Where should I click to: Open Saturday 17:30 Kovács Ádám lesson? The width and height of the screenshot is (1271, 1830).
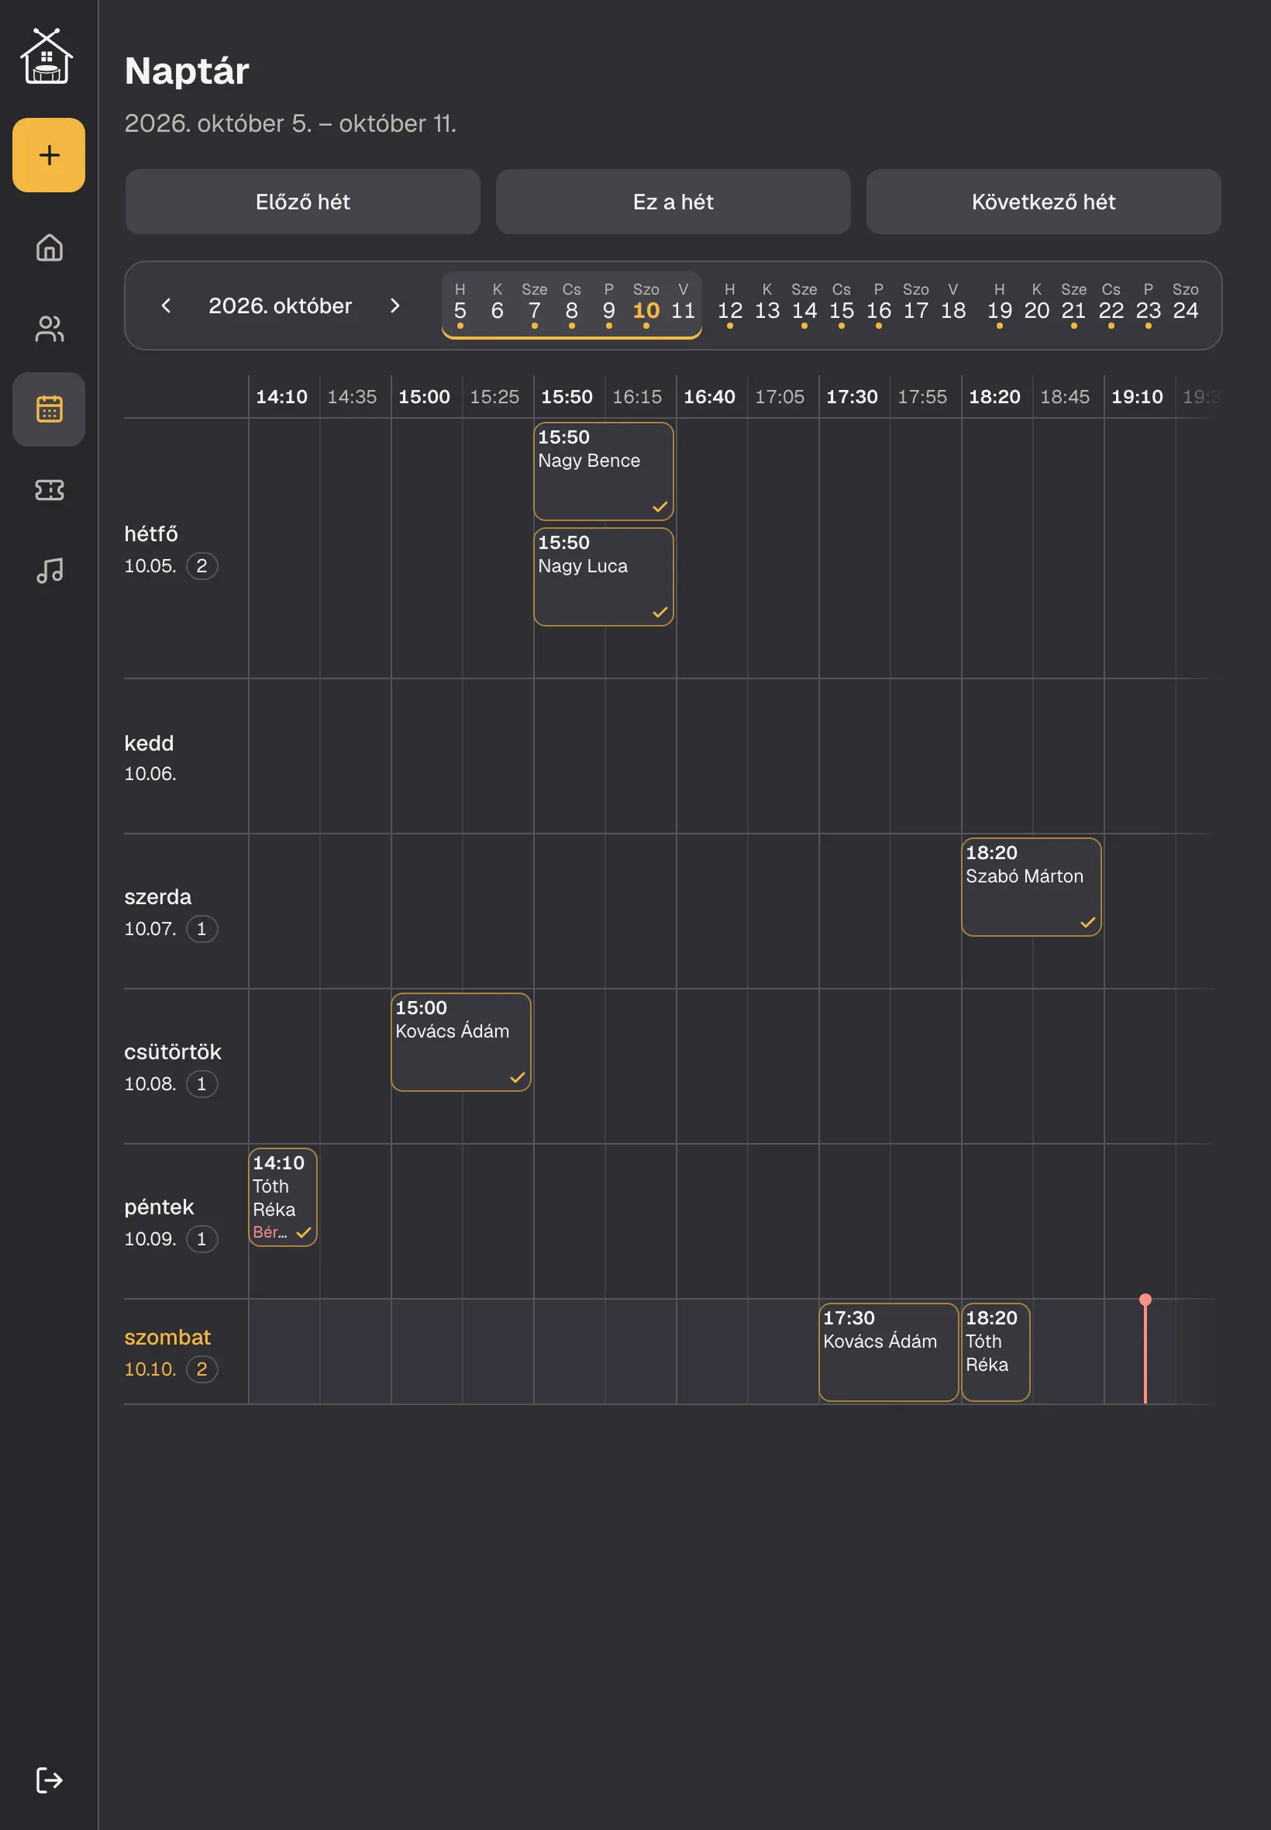889,1352
